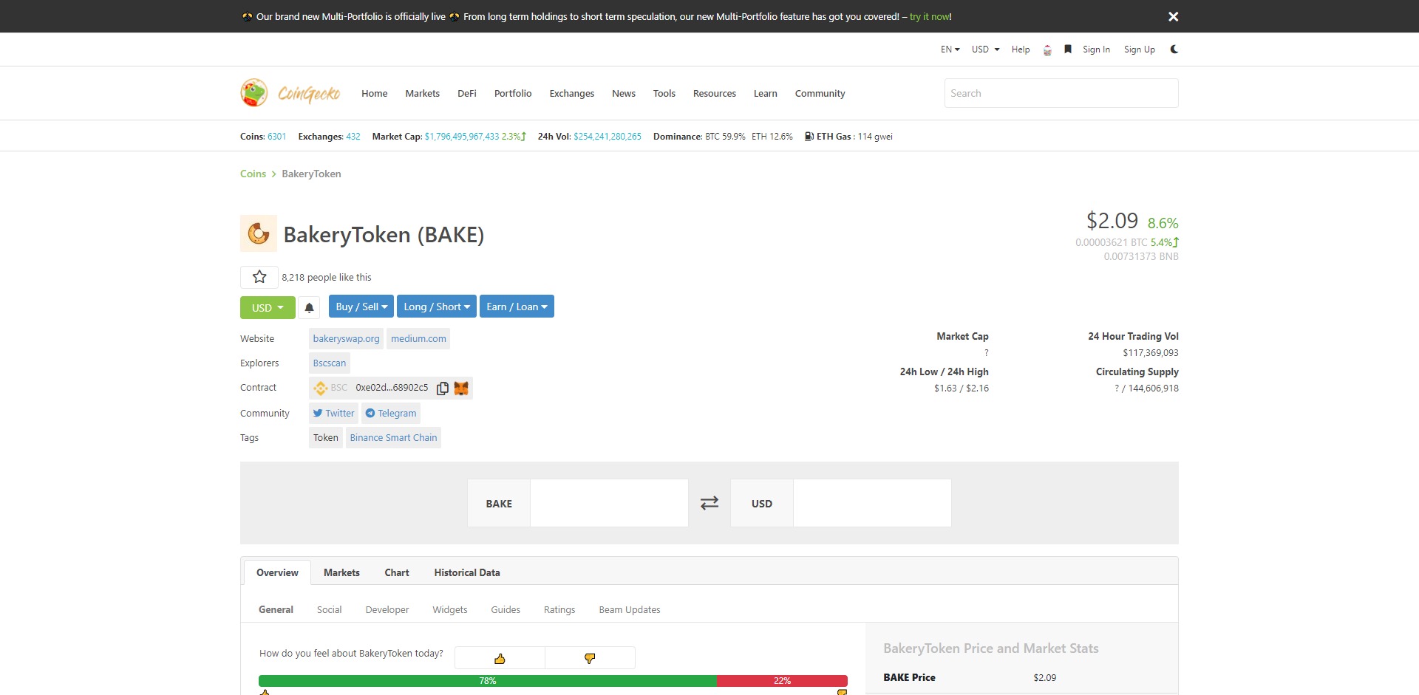Open the Learn menu
The image size is (1419, 695).
pos(765,93)
